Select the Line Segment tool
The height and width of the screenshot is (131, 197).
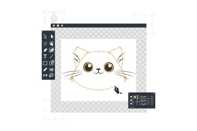coord(51,56)
